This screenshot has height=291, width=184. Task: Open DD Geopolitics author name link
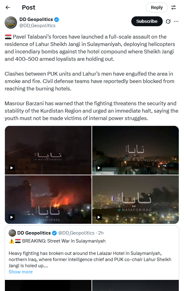[36, 19]
